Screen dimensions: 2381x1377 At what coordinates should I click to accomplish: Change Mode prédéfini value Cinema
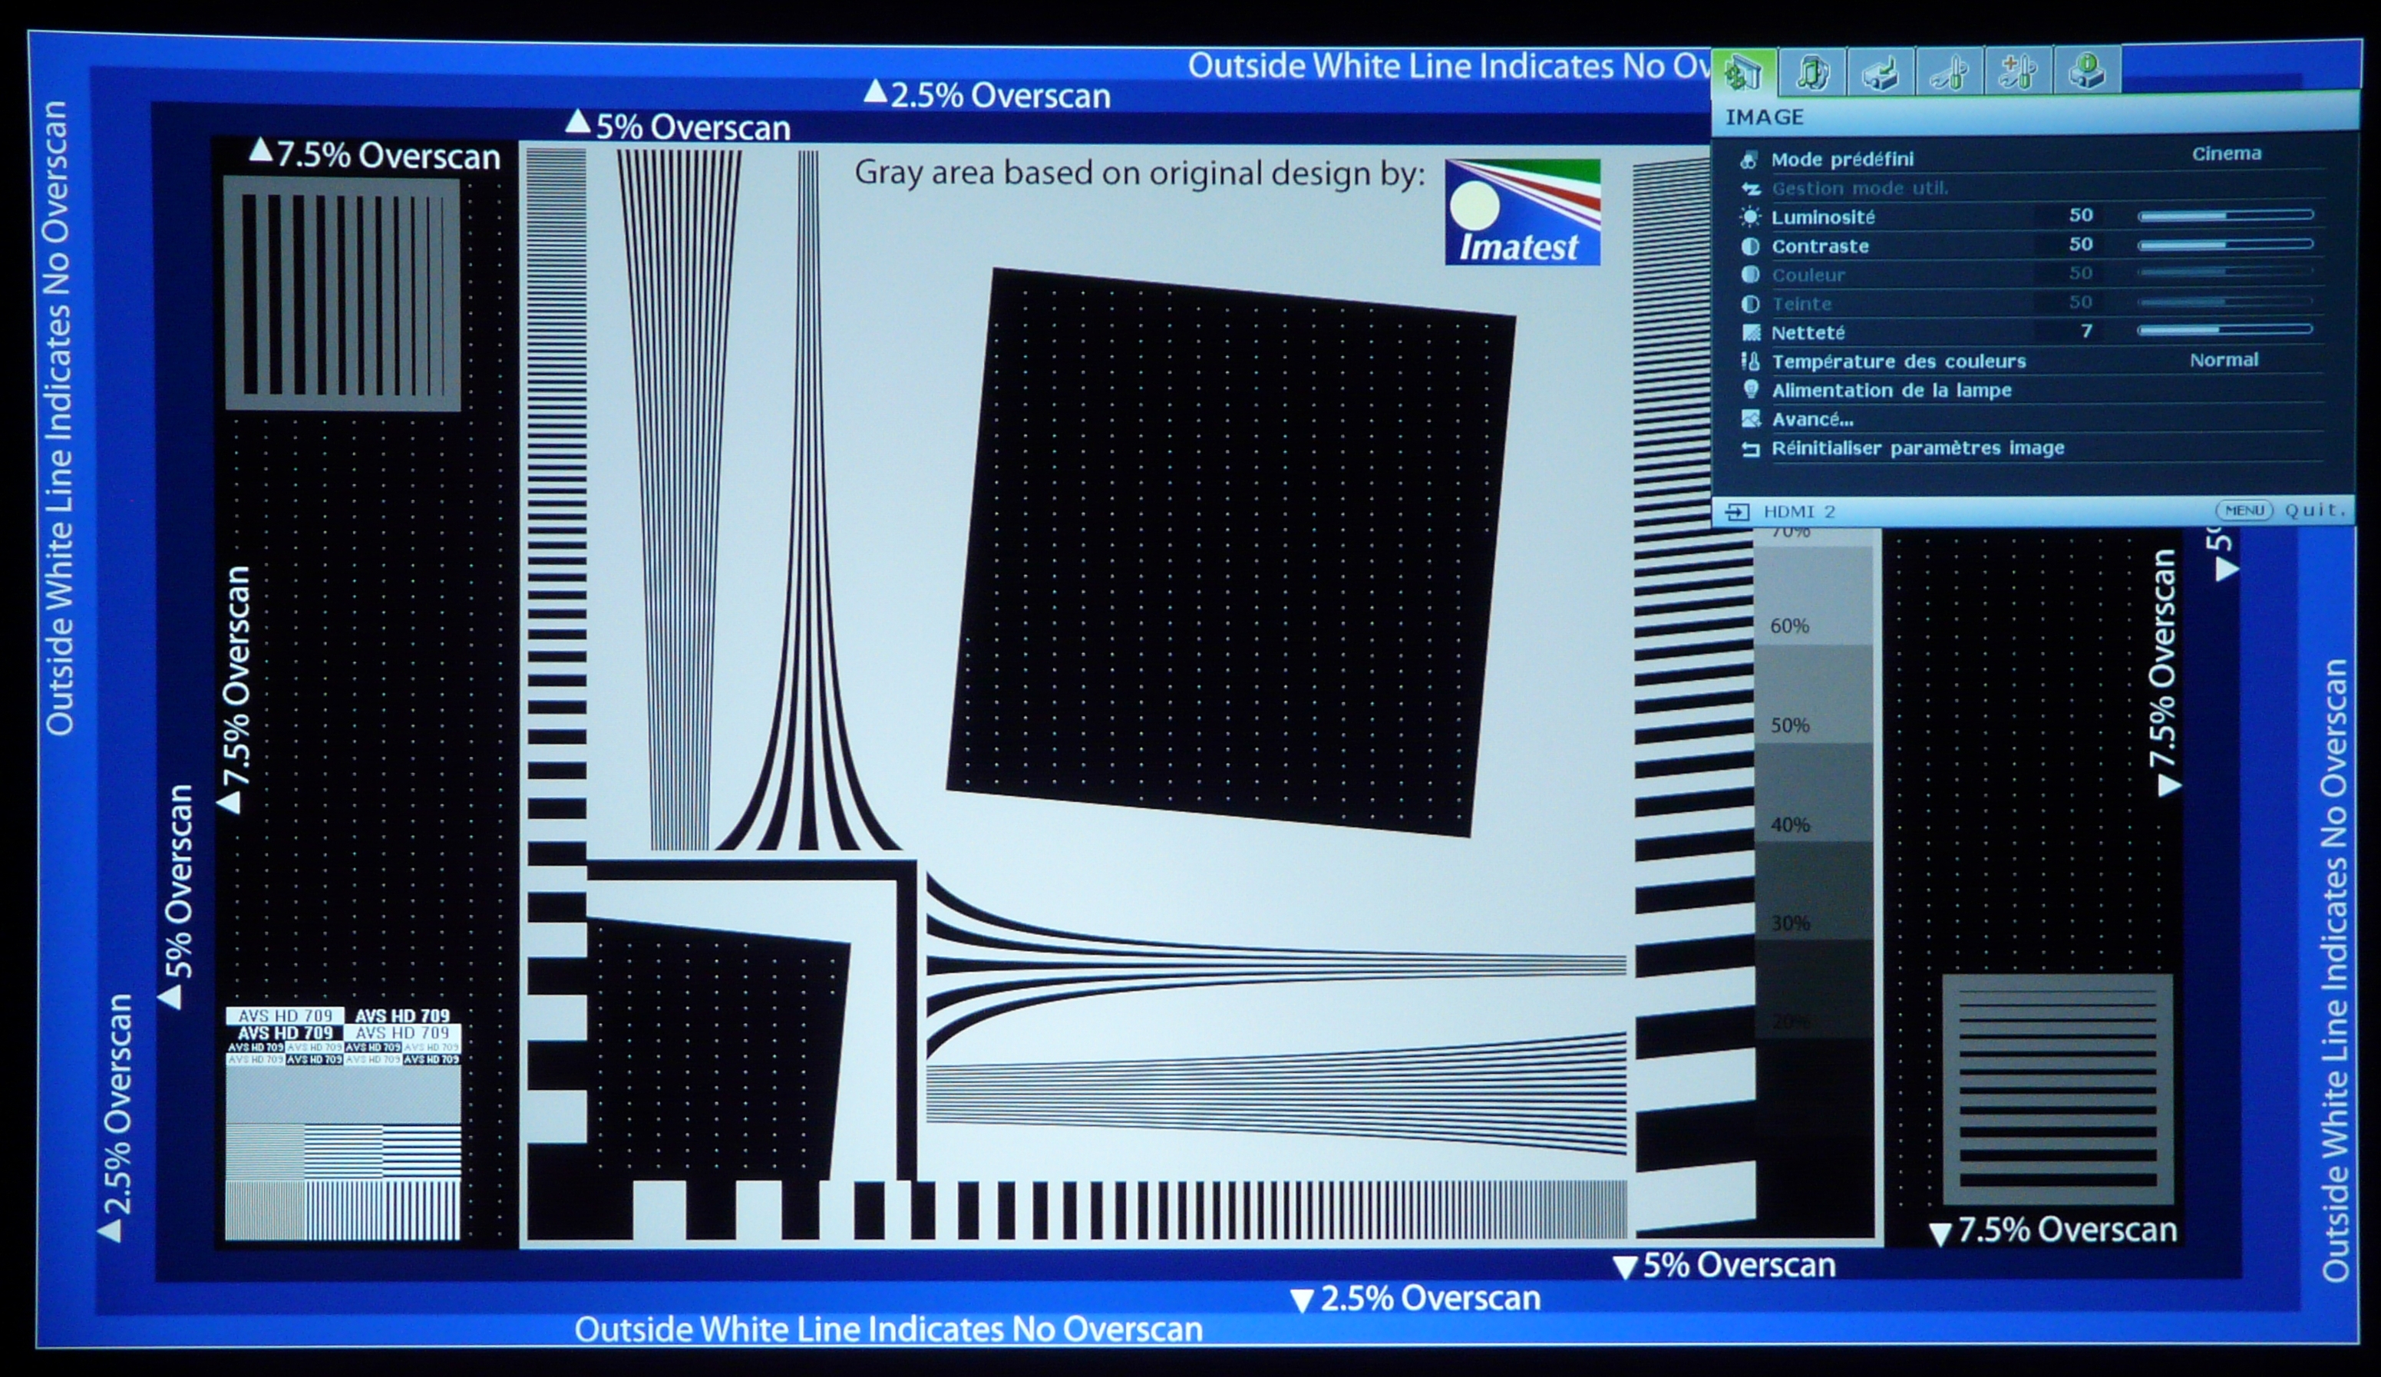coord(2226,154)
